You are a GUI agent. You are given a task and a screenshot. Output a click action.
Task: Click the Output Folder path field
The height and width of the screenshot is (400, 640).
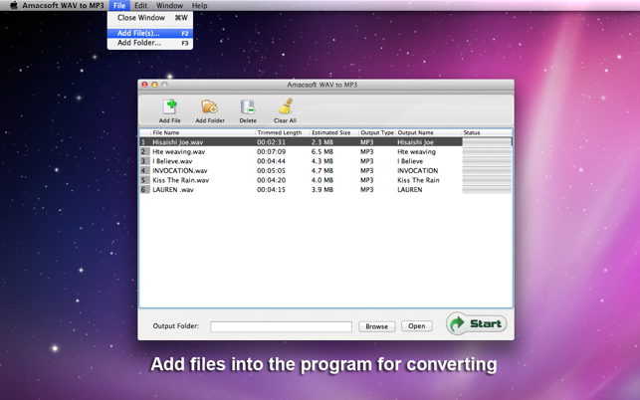[281, 326]
